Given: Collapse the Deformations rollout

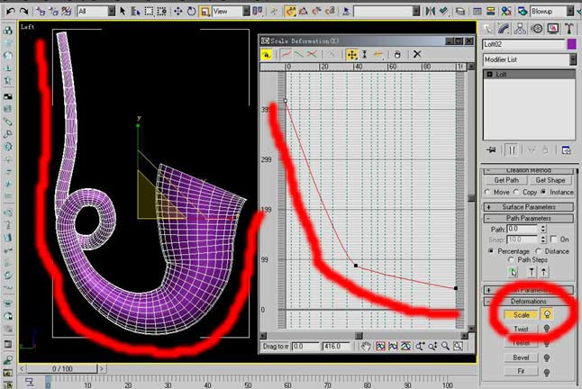Looking at the screenshot, I should [x=529, y=301].
